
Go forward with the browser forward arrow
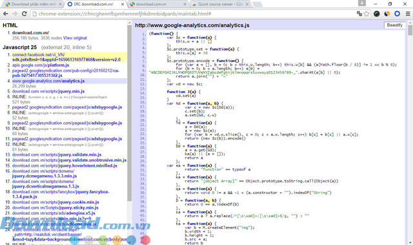tap(15, 14)
